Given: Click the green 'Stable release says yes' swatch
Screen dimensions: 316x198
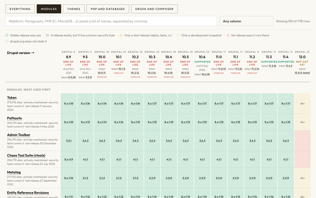Looking at the screenshot, I should click(x=7, y=35).
